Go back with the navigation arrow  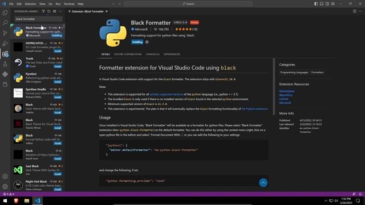point(113,4)
